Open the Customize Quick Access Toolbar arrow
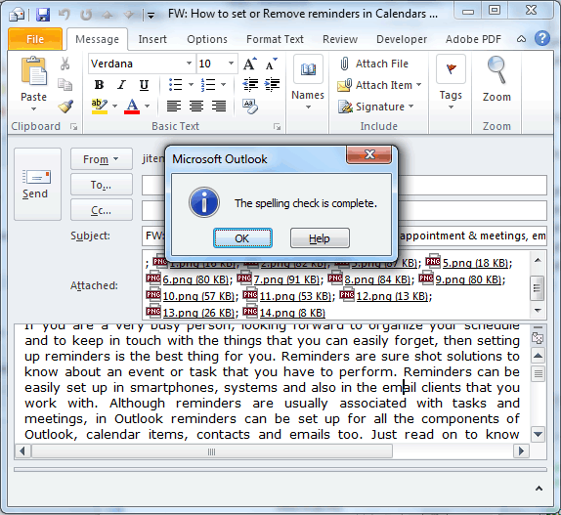Image resolution: width=561 pixels, height=515 pixels. 151,16
